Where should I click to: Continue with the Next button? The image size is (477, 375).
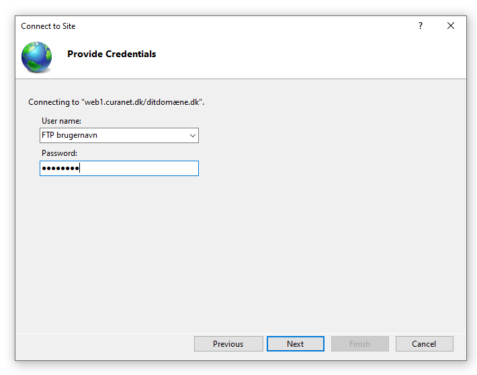pos(296,343)
